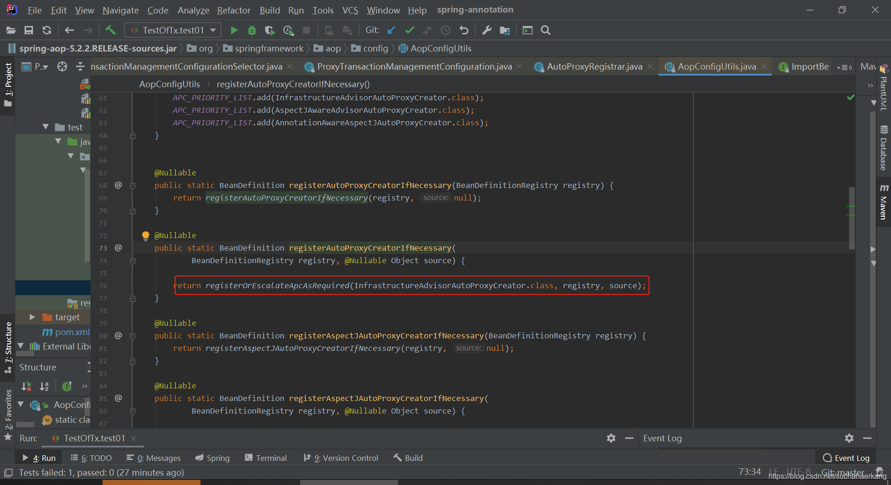Open the Project view selector dropdown
The image size is (891, 485).
point(36,66)
